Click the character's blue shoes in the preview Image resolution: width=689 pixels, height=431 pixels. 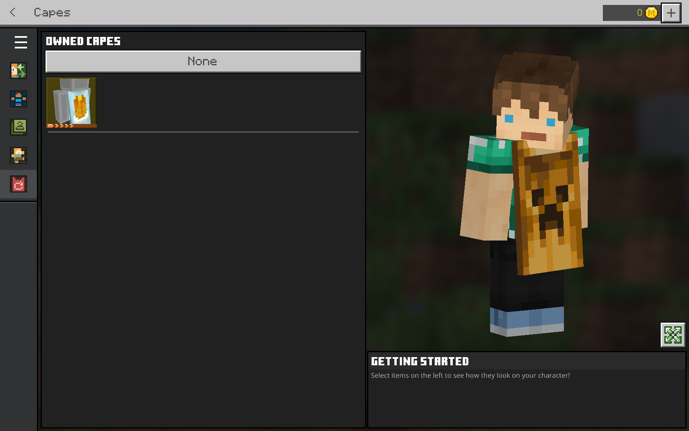[x=527, y=320]
